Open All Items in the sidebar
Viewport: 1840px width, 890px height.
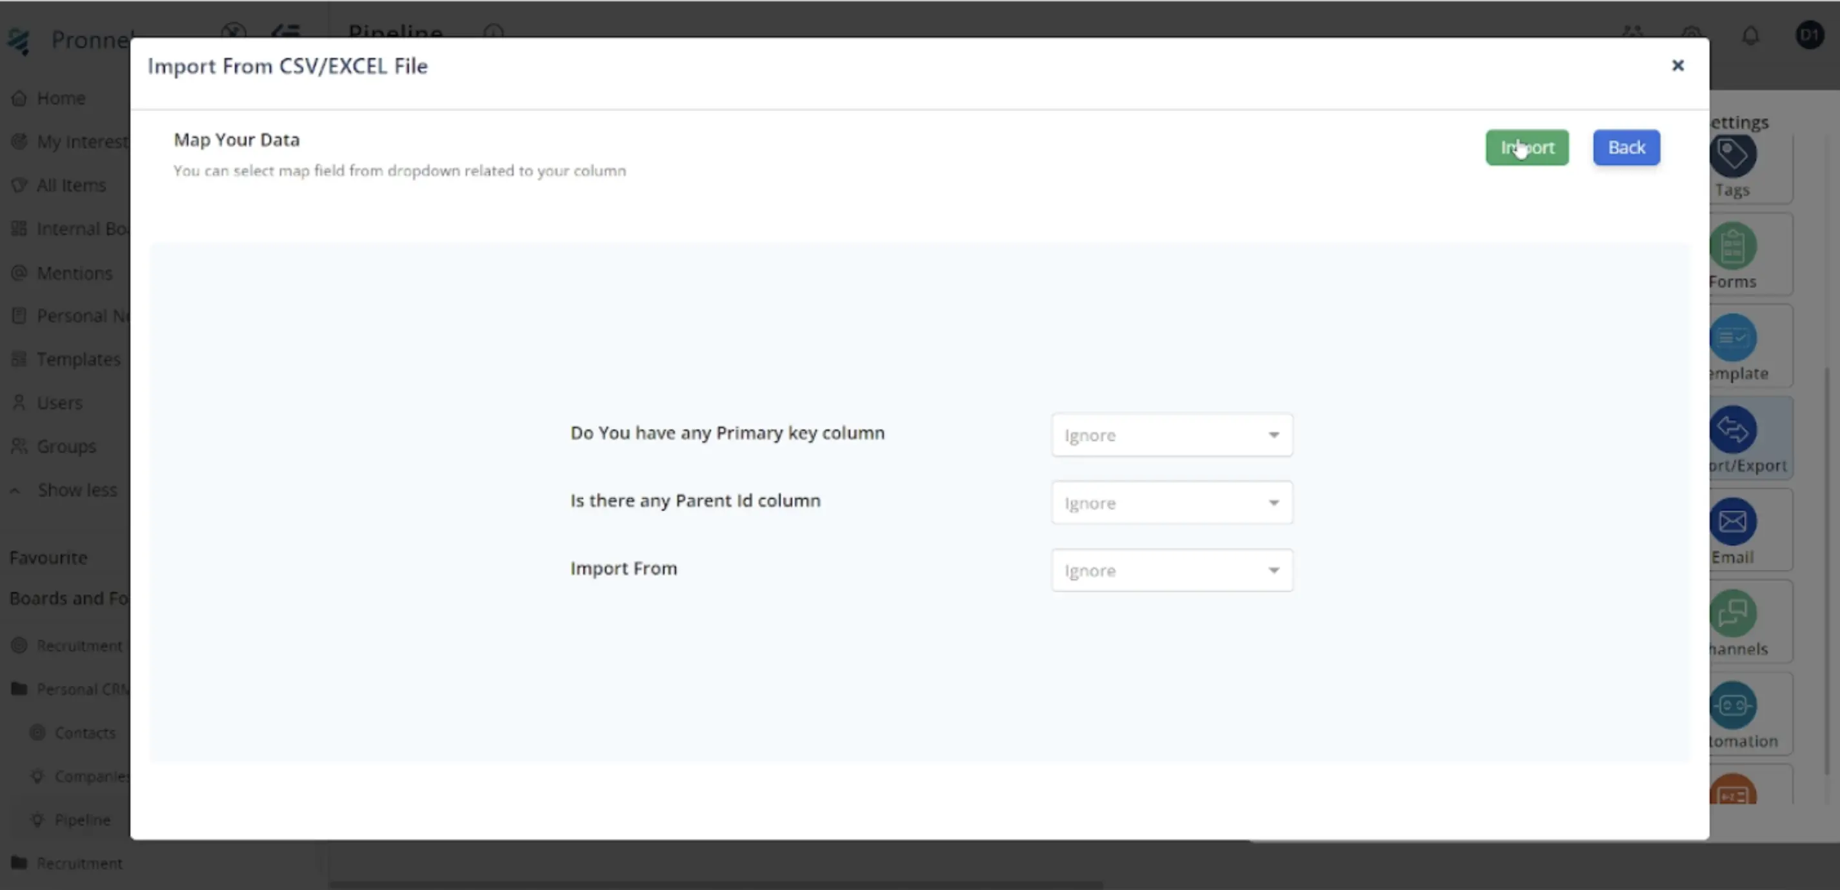[x=72, y=185]
